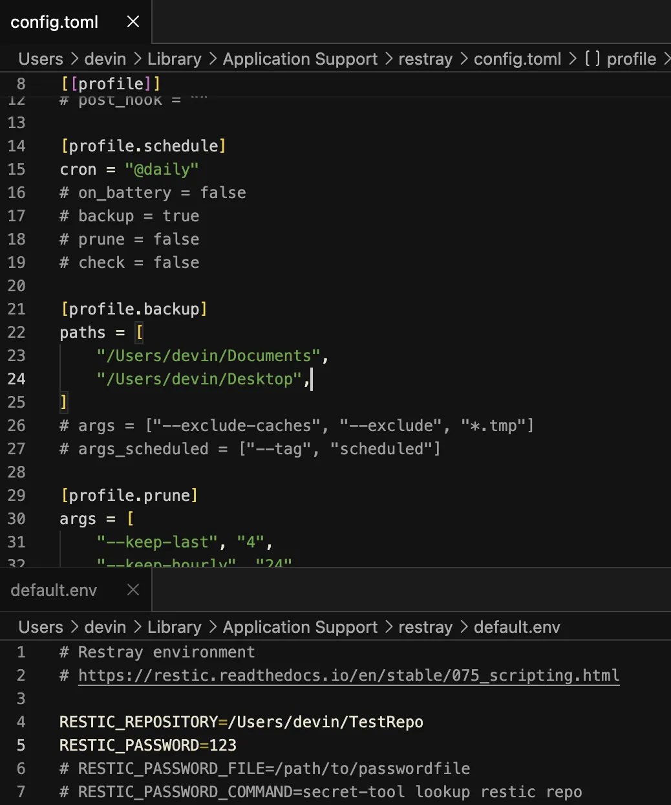
Task: Select the default.env editor tab
Action: pyautogui.click(x=54, y=590)
